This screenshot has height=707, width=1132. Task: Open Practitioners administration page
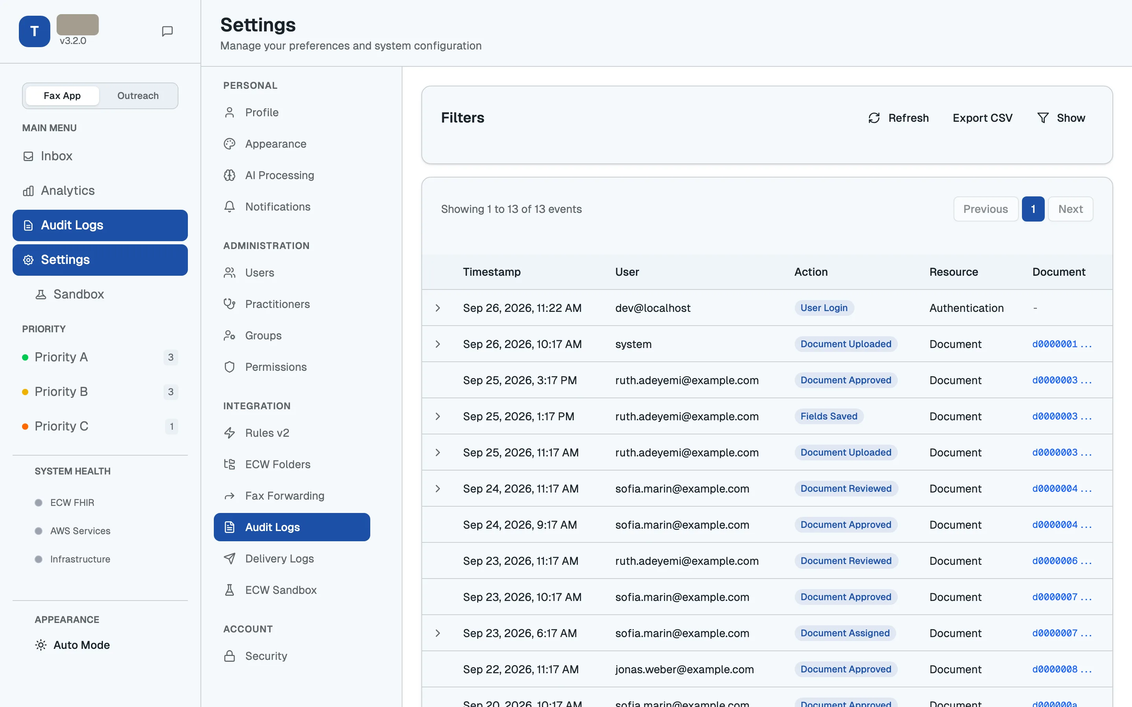point(292,304)
